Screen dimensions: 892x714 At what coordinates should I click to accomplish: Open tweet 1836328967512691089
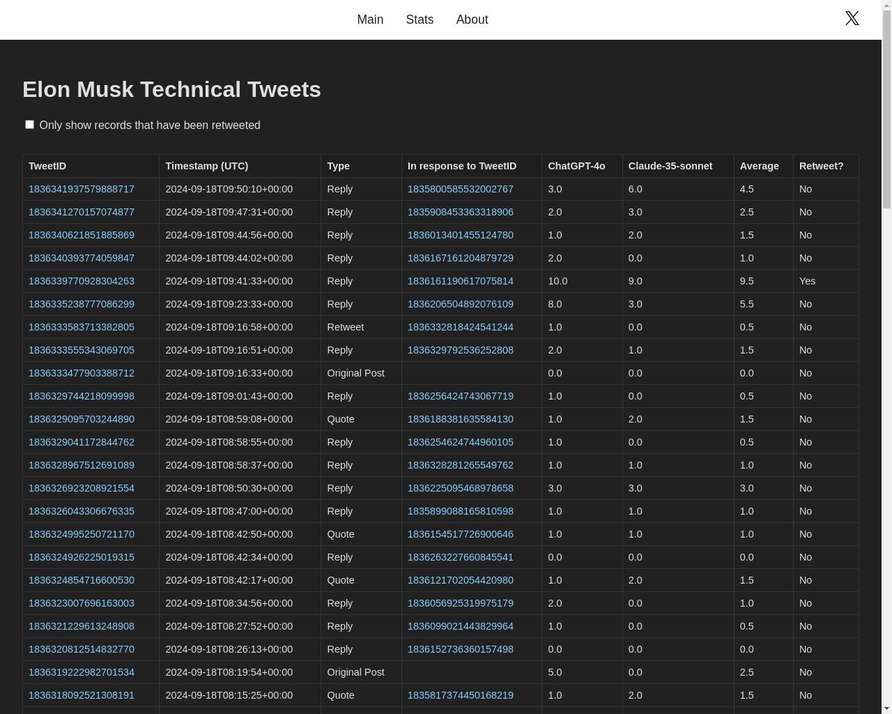click(x=82, y=465)
